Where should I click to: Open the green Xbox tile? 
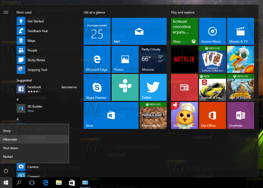pos(185,31)
